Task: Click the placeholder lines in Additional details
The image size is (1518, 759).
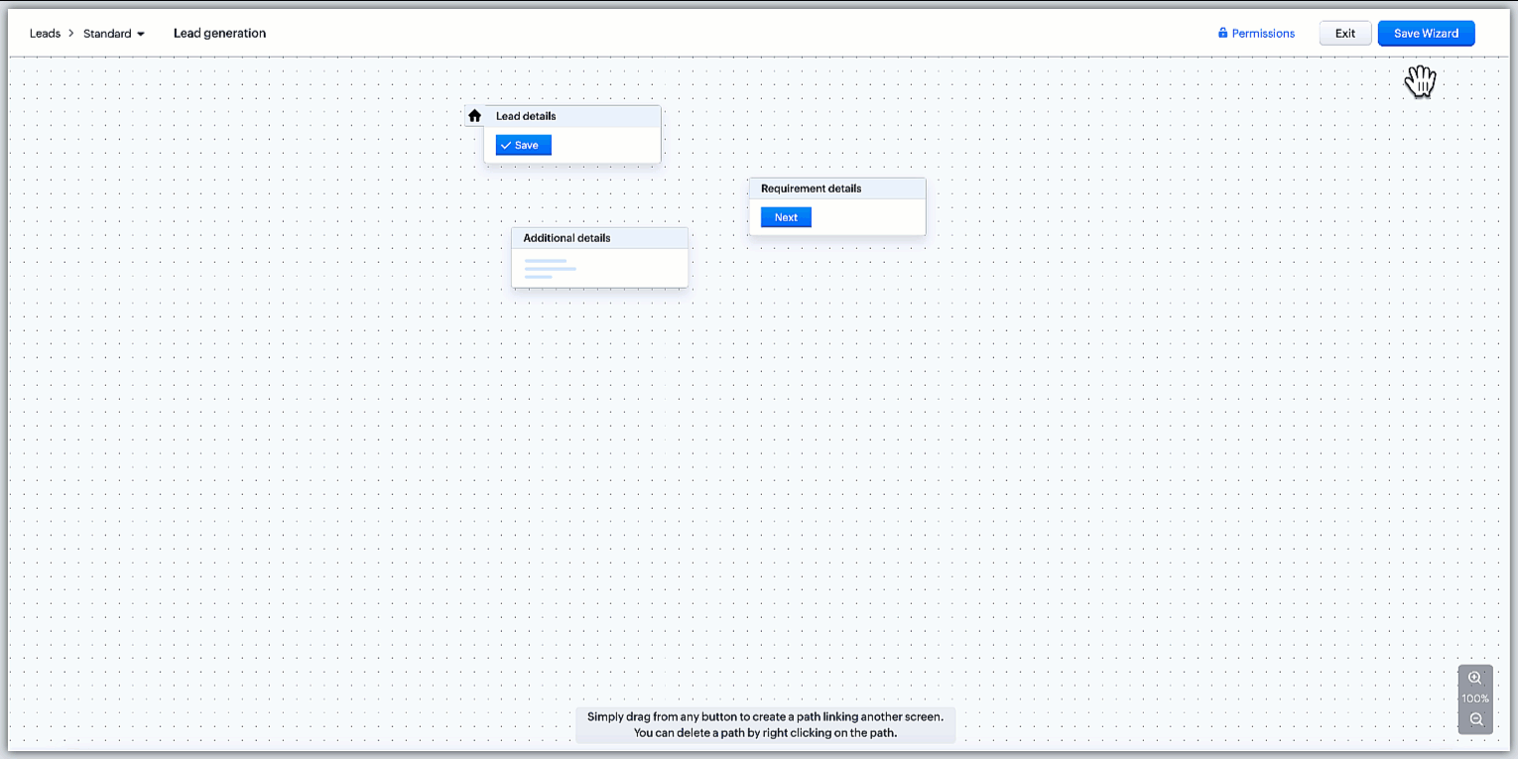Action: (x=550, y=269)
